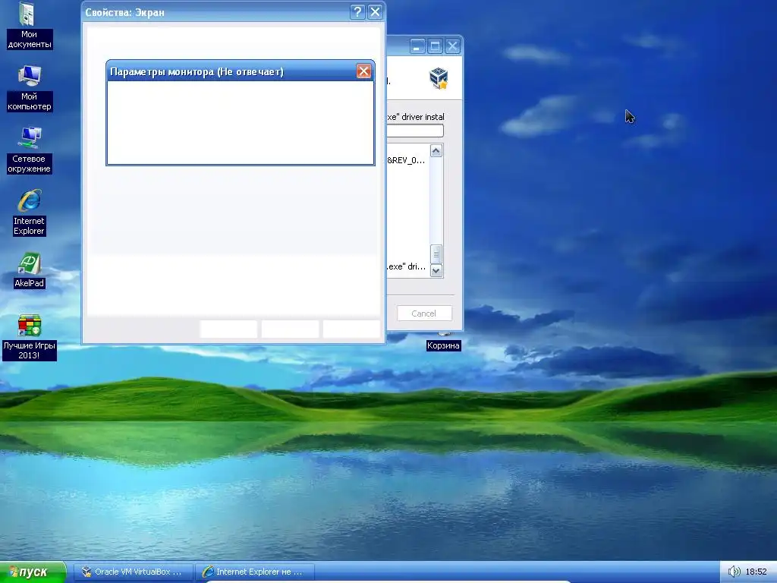Switch to Internet Explorer taskbar button
Image resolution: width=777 pixels, height=583 pixels.
pos(255,572)
